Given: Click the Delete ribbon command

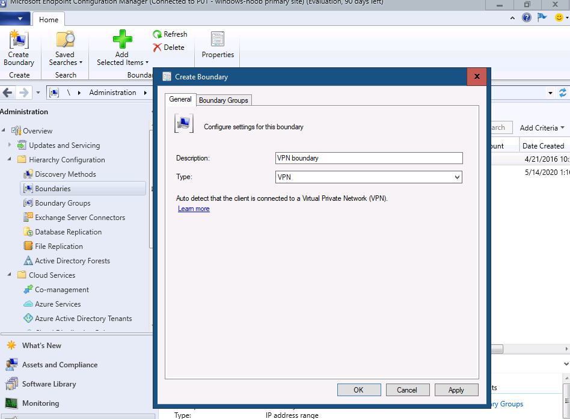Looking at the screenshot, I should [x=169, y=47].
